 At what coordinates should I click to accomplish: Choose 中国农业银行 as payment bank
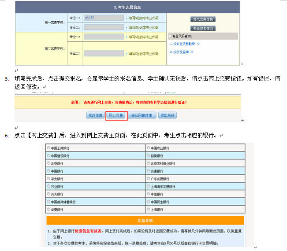click(148, 148)
